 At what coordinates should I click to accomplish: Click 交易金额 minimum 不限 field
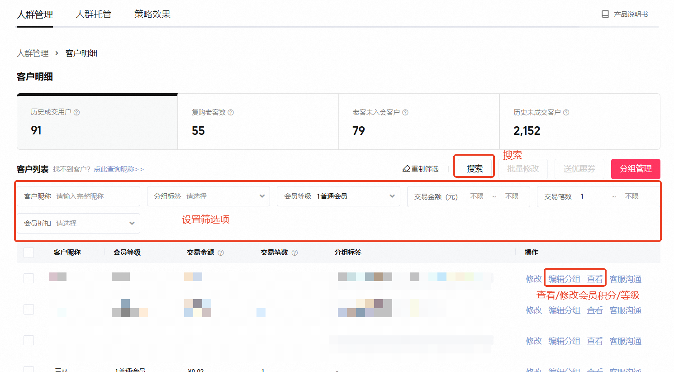tap(477, 196)
